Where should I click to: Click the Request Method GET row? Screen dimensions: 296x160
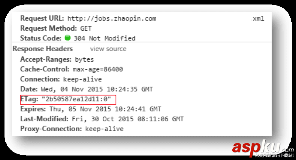click(56, 28)
